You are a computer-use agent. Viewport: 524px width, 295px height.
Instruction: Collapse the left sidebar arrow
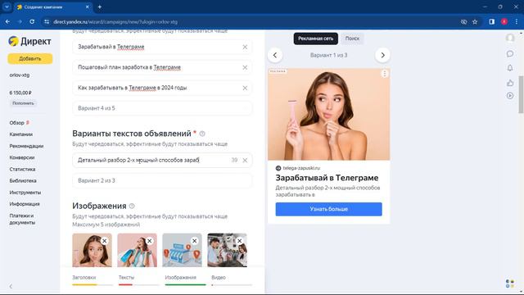point(11,286)
